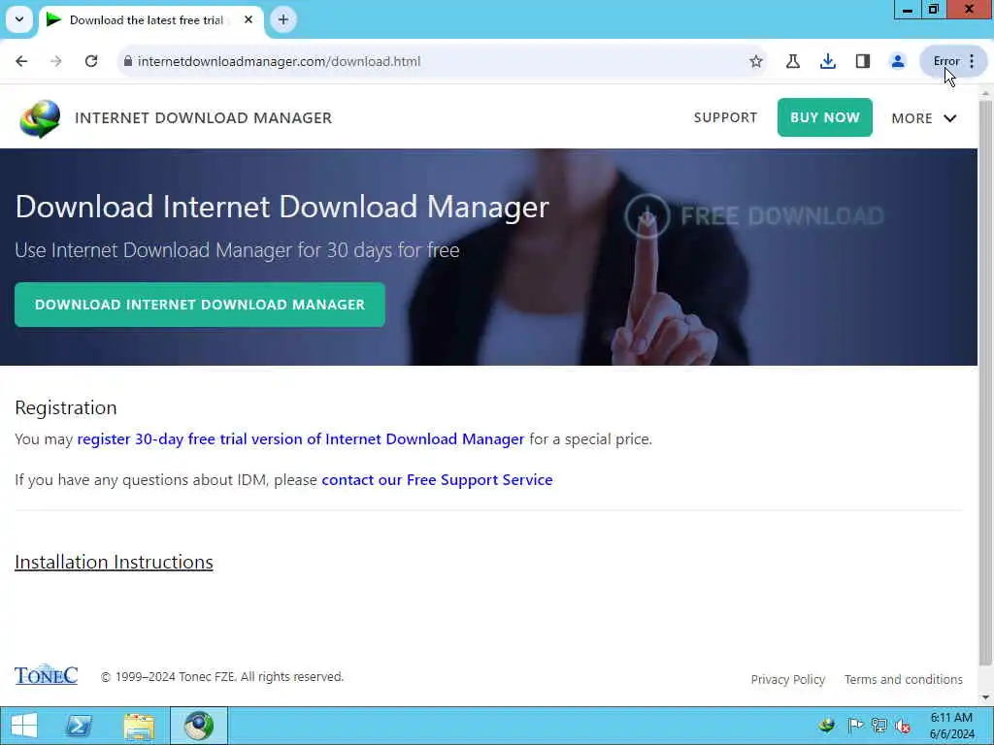Select the Download the latest free trial tab
Image resolution: width=994 pixels, height=745 pixels.
pos(146,20)
